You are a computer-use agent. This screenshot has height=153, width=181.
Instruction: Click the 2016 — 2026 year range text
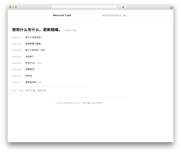[17, 90]
